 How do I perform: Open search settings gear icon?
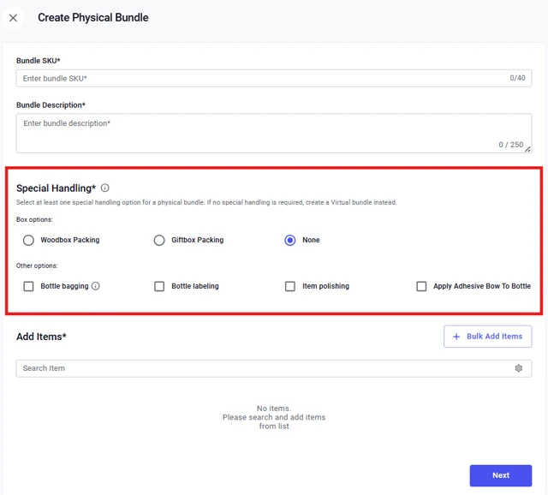(x=519, y=368)
